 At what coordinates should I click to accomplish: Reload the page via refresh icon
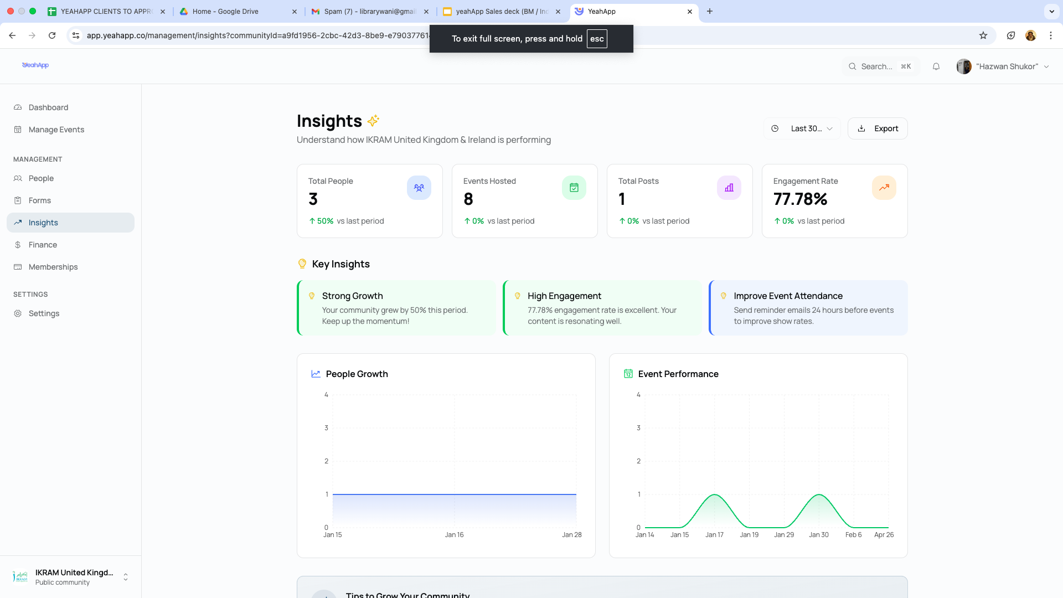(x=52, y=35)
